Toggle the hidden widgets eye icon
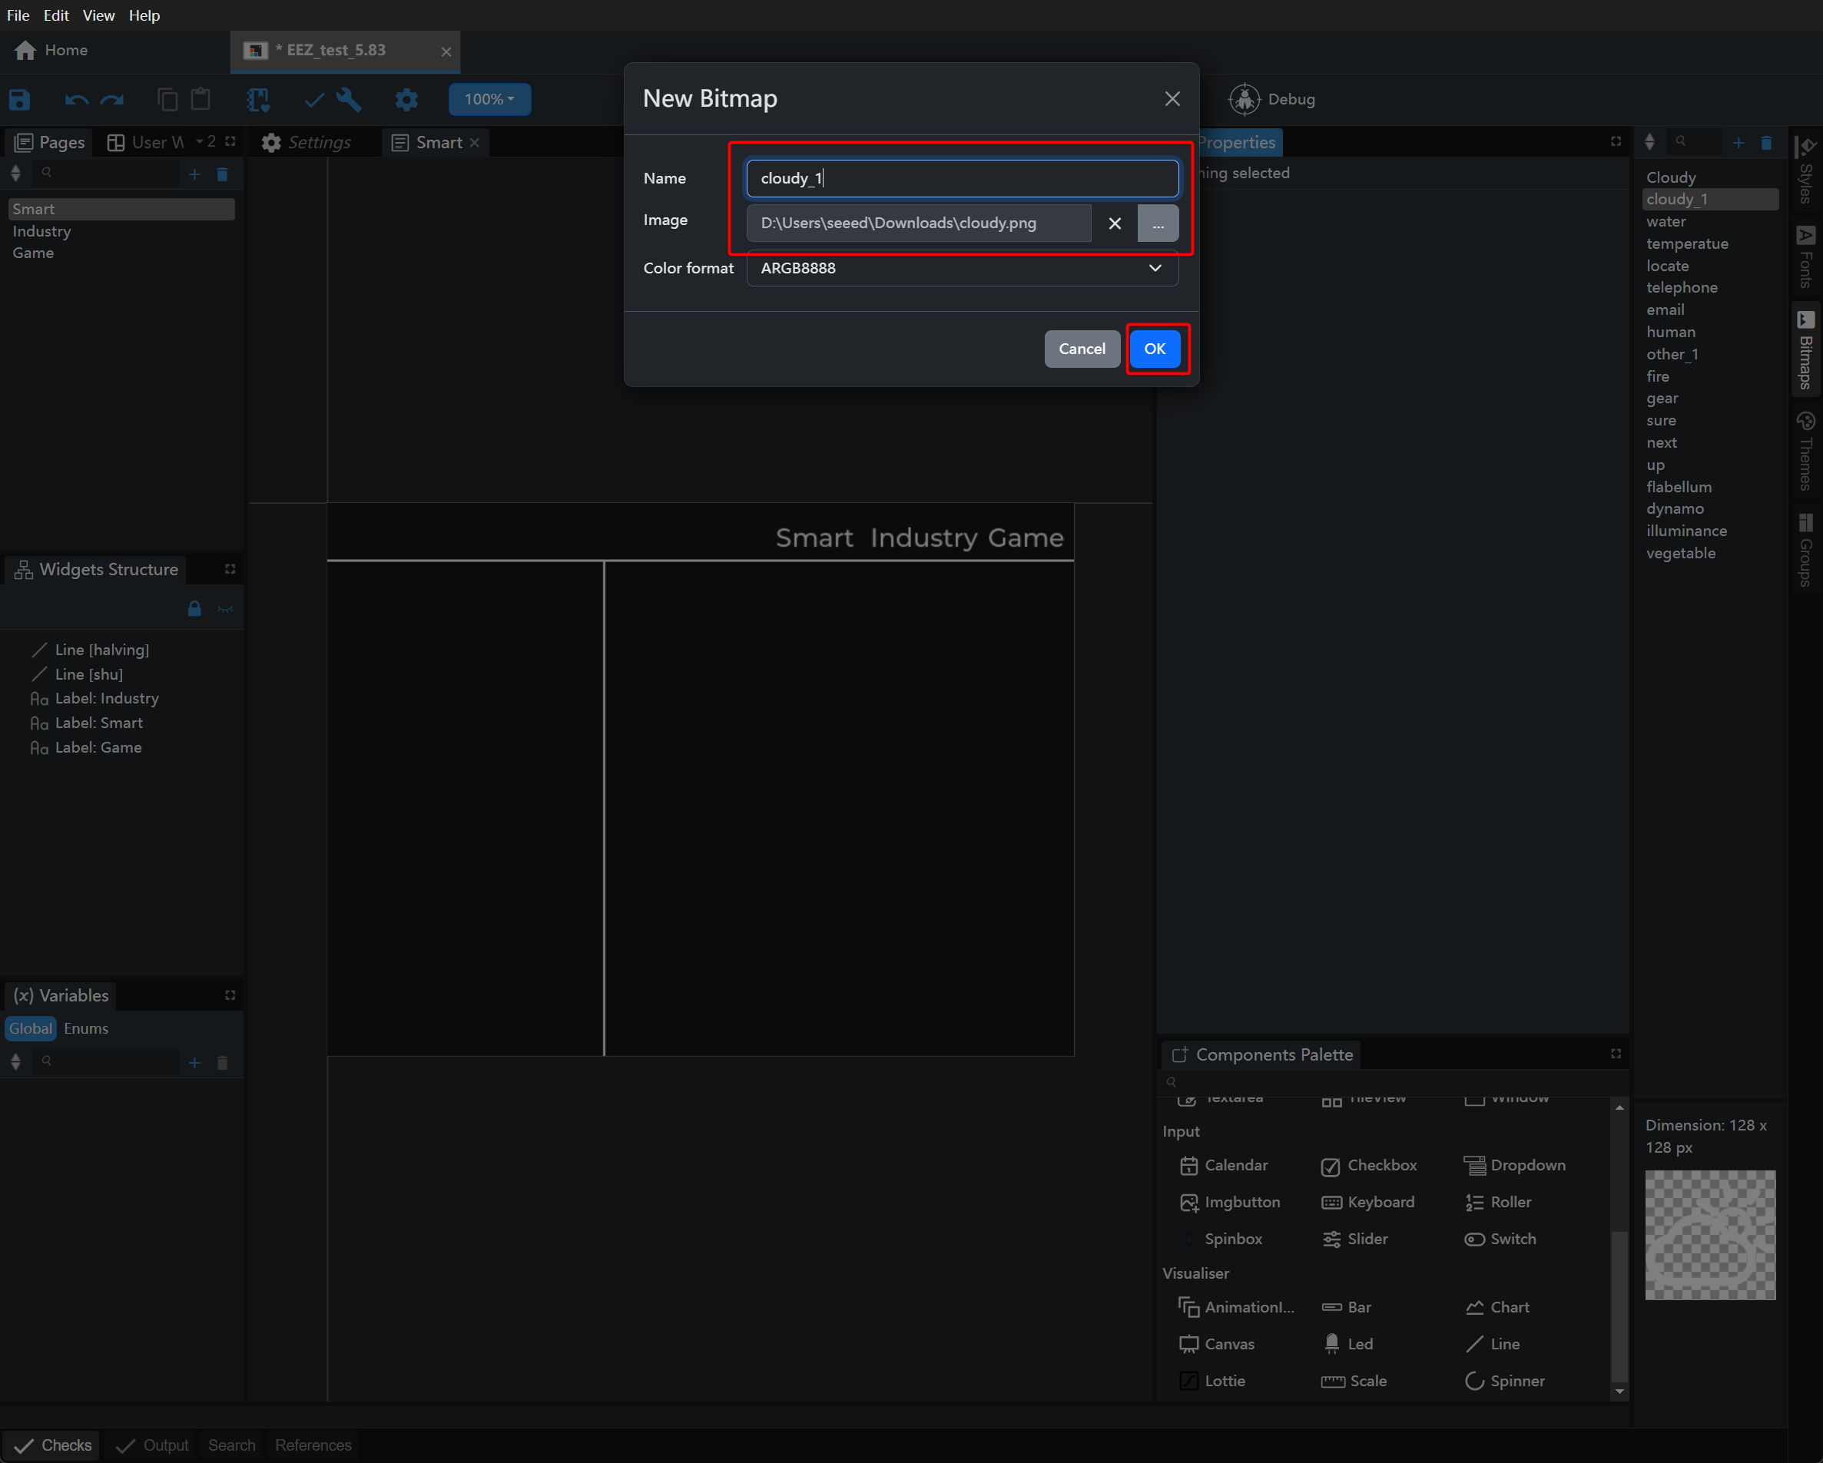 225,608
